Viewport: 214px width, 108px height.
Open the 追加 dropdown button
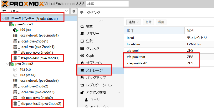coord(134,22)
